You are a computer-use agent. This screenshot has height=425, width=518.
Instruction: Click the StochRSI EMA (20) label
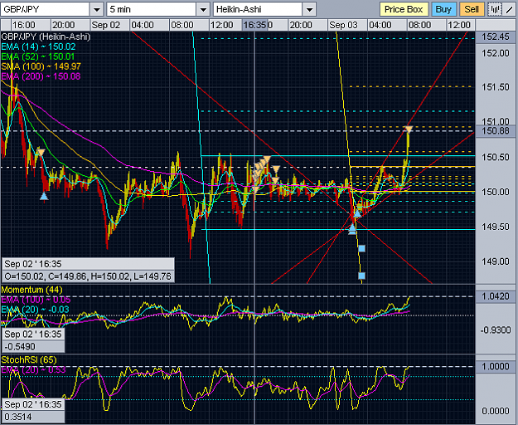[x=33, y=369]
